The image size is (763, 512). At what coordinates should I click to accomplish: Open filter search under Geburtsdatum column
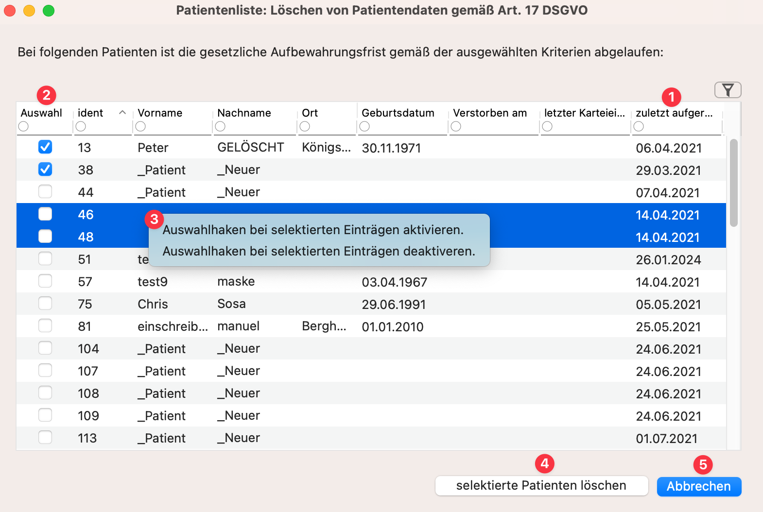click(364, 126)
